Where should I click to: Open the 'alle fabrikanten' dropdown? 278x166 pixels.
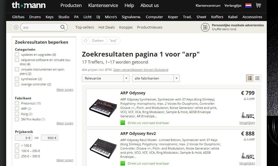point(156,78)
